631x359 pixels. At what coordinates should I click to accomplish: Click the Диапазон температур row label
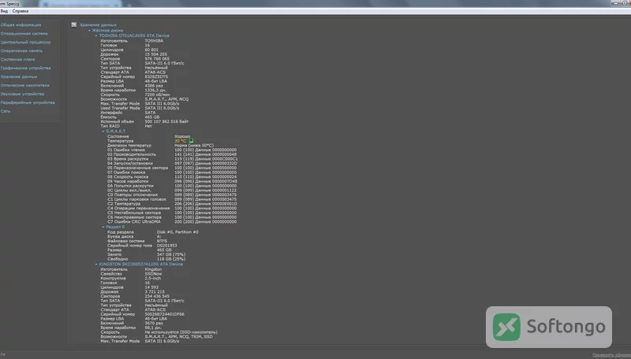click(x=129, y=146)
